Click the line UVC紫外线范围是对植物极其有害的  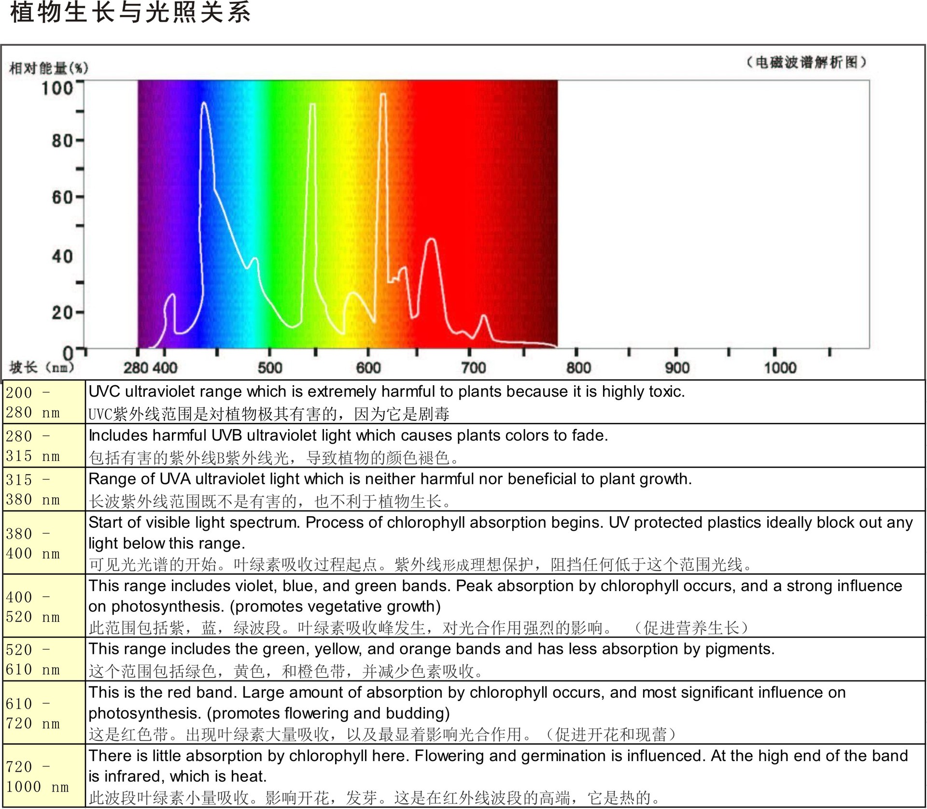click(x=269, y=414)
